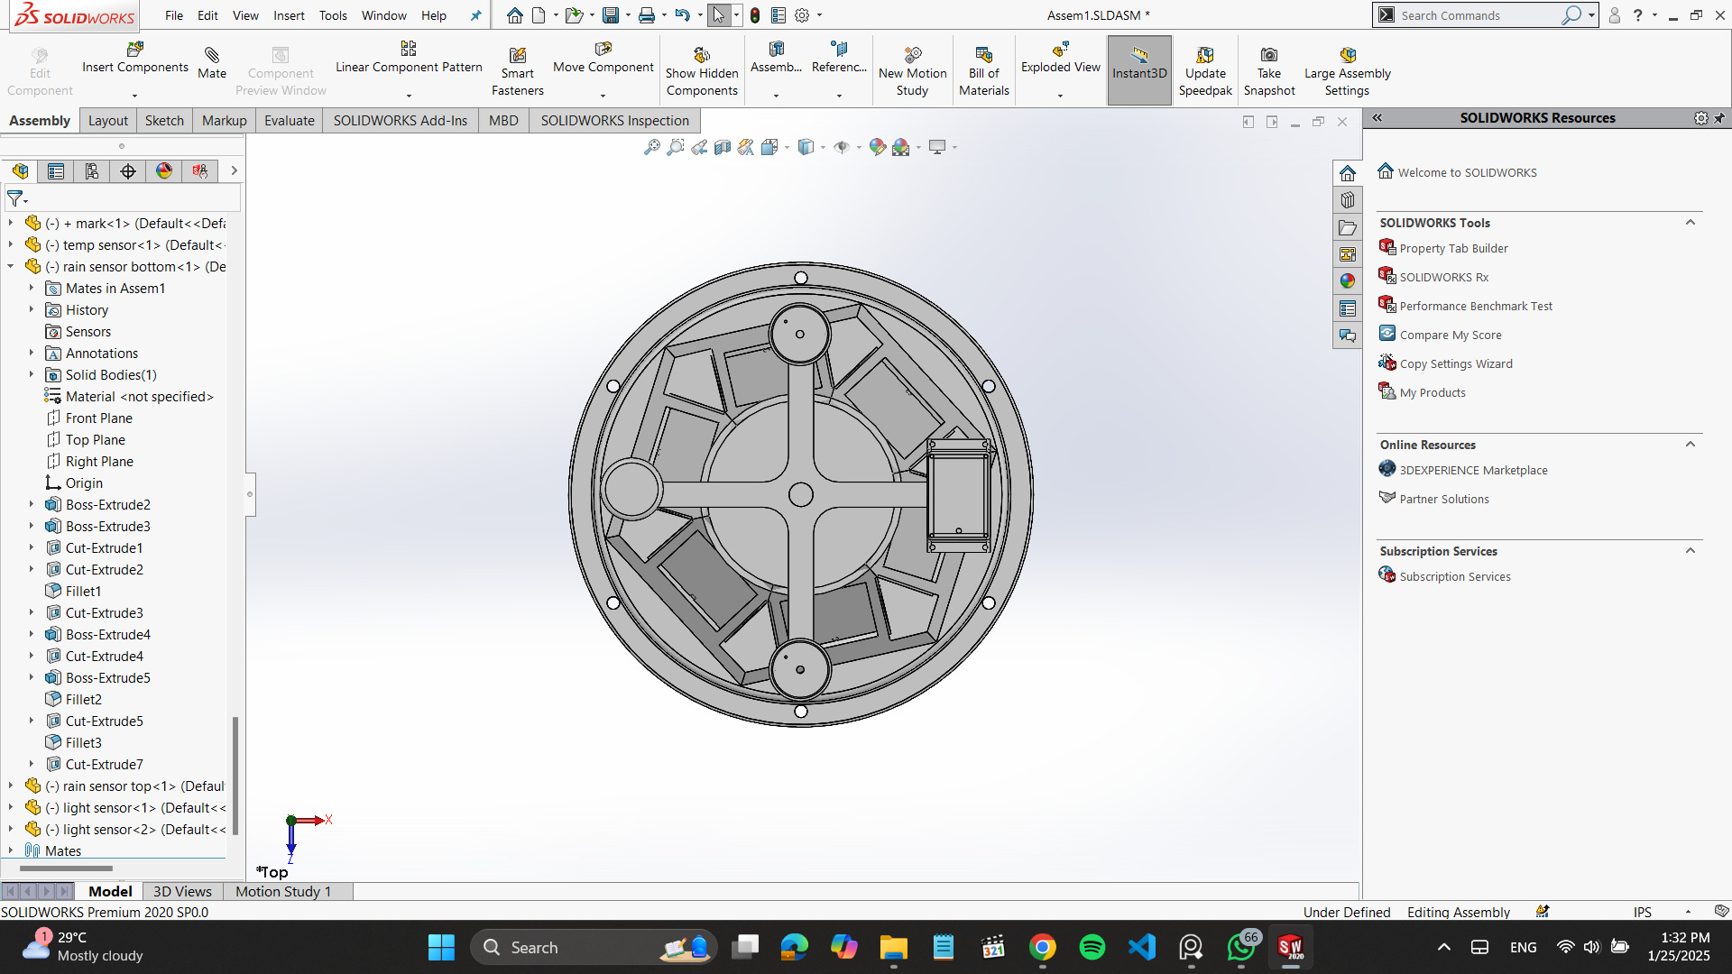Open Insert Components dropdown arrow

click(x=134, y=96)
